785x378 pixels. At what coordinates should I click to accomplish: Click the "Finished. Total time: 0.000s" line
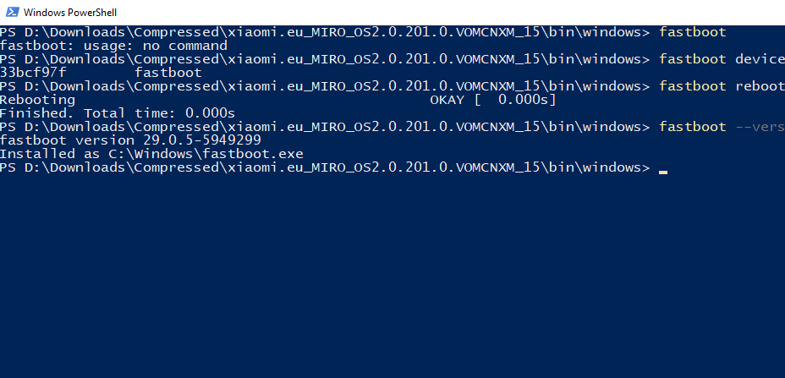coord(118,113)
